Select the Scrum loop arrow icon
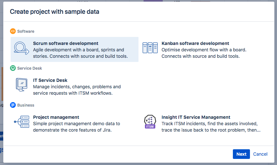Screen dimensions: 277x165 22,48
